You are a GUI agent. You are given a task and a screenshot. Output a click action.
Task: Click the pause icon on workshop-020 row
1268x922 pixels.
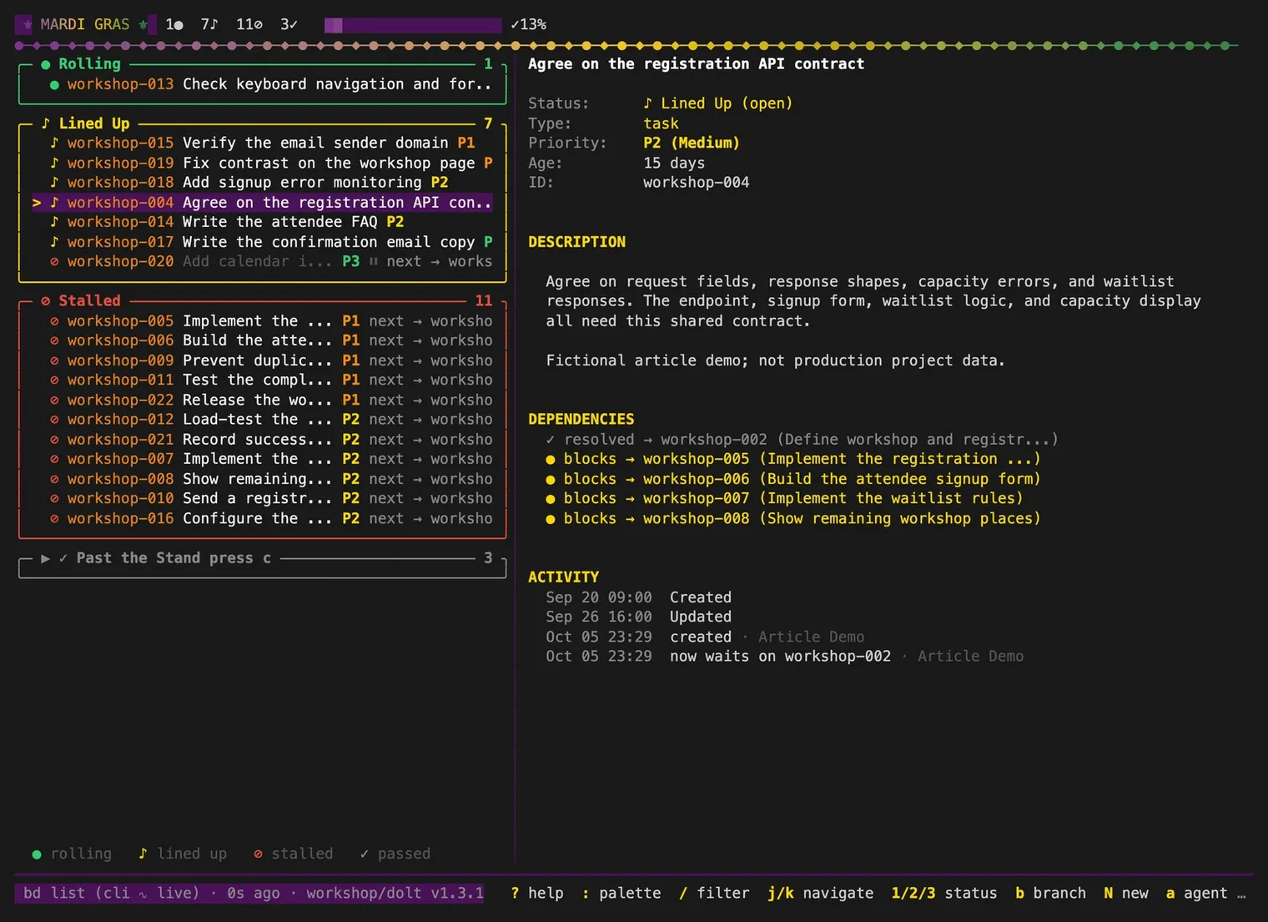tap(374, 262)
